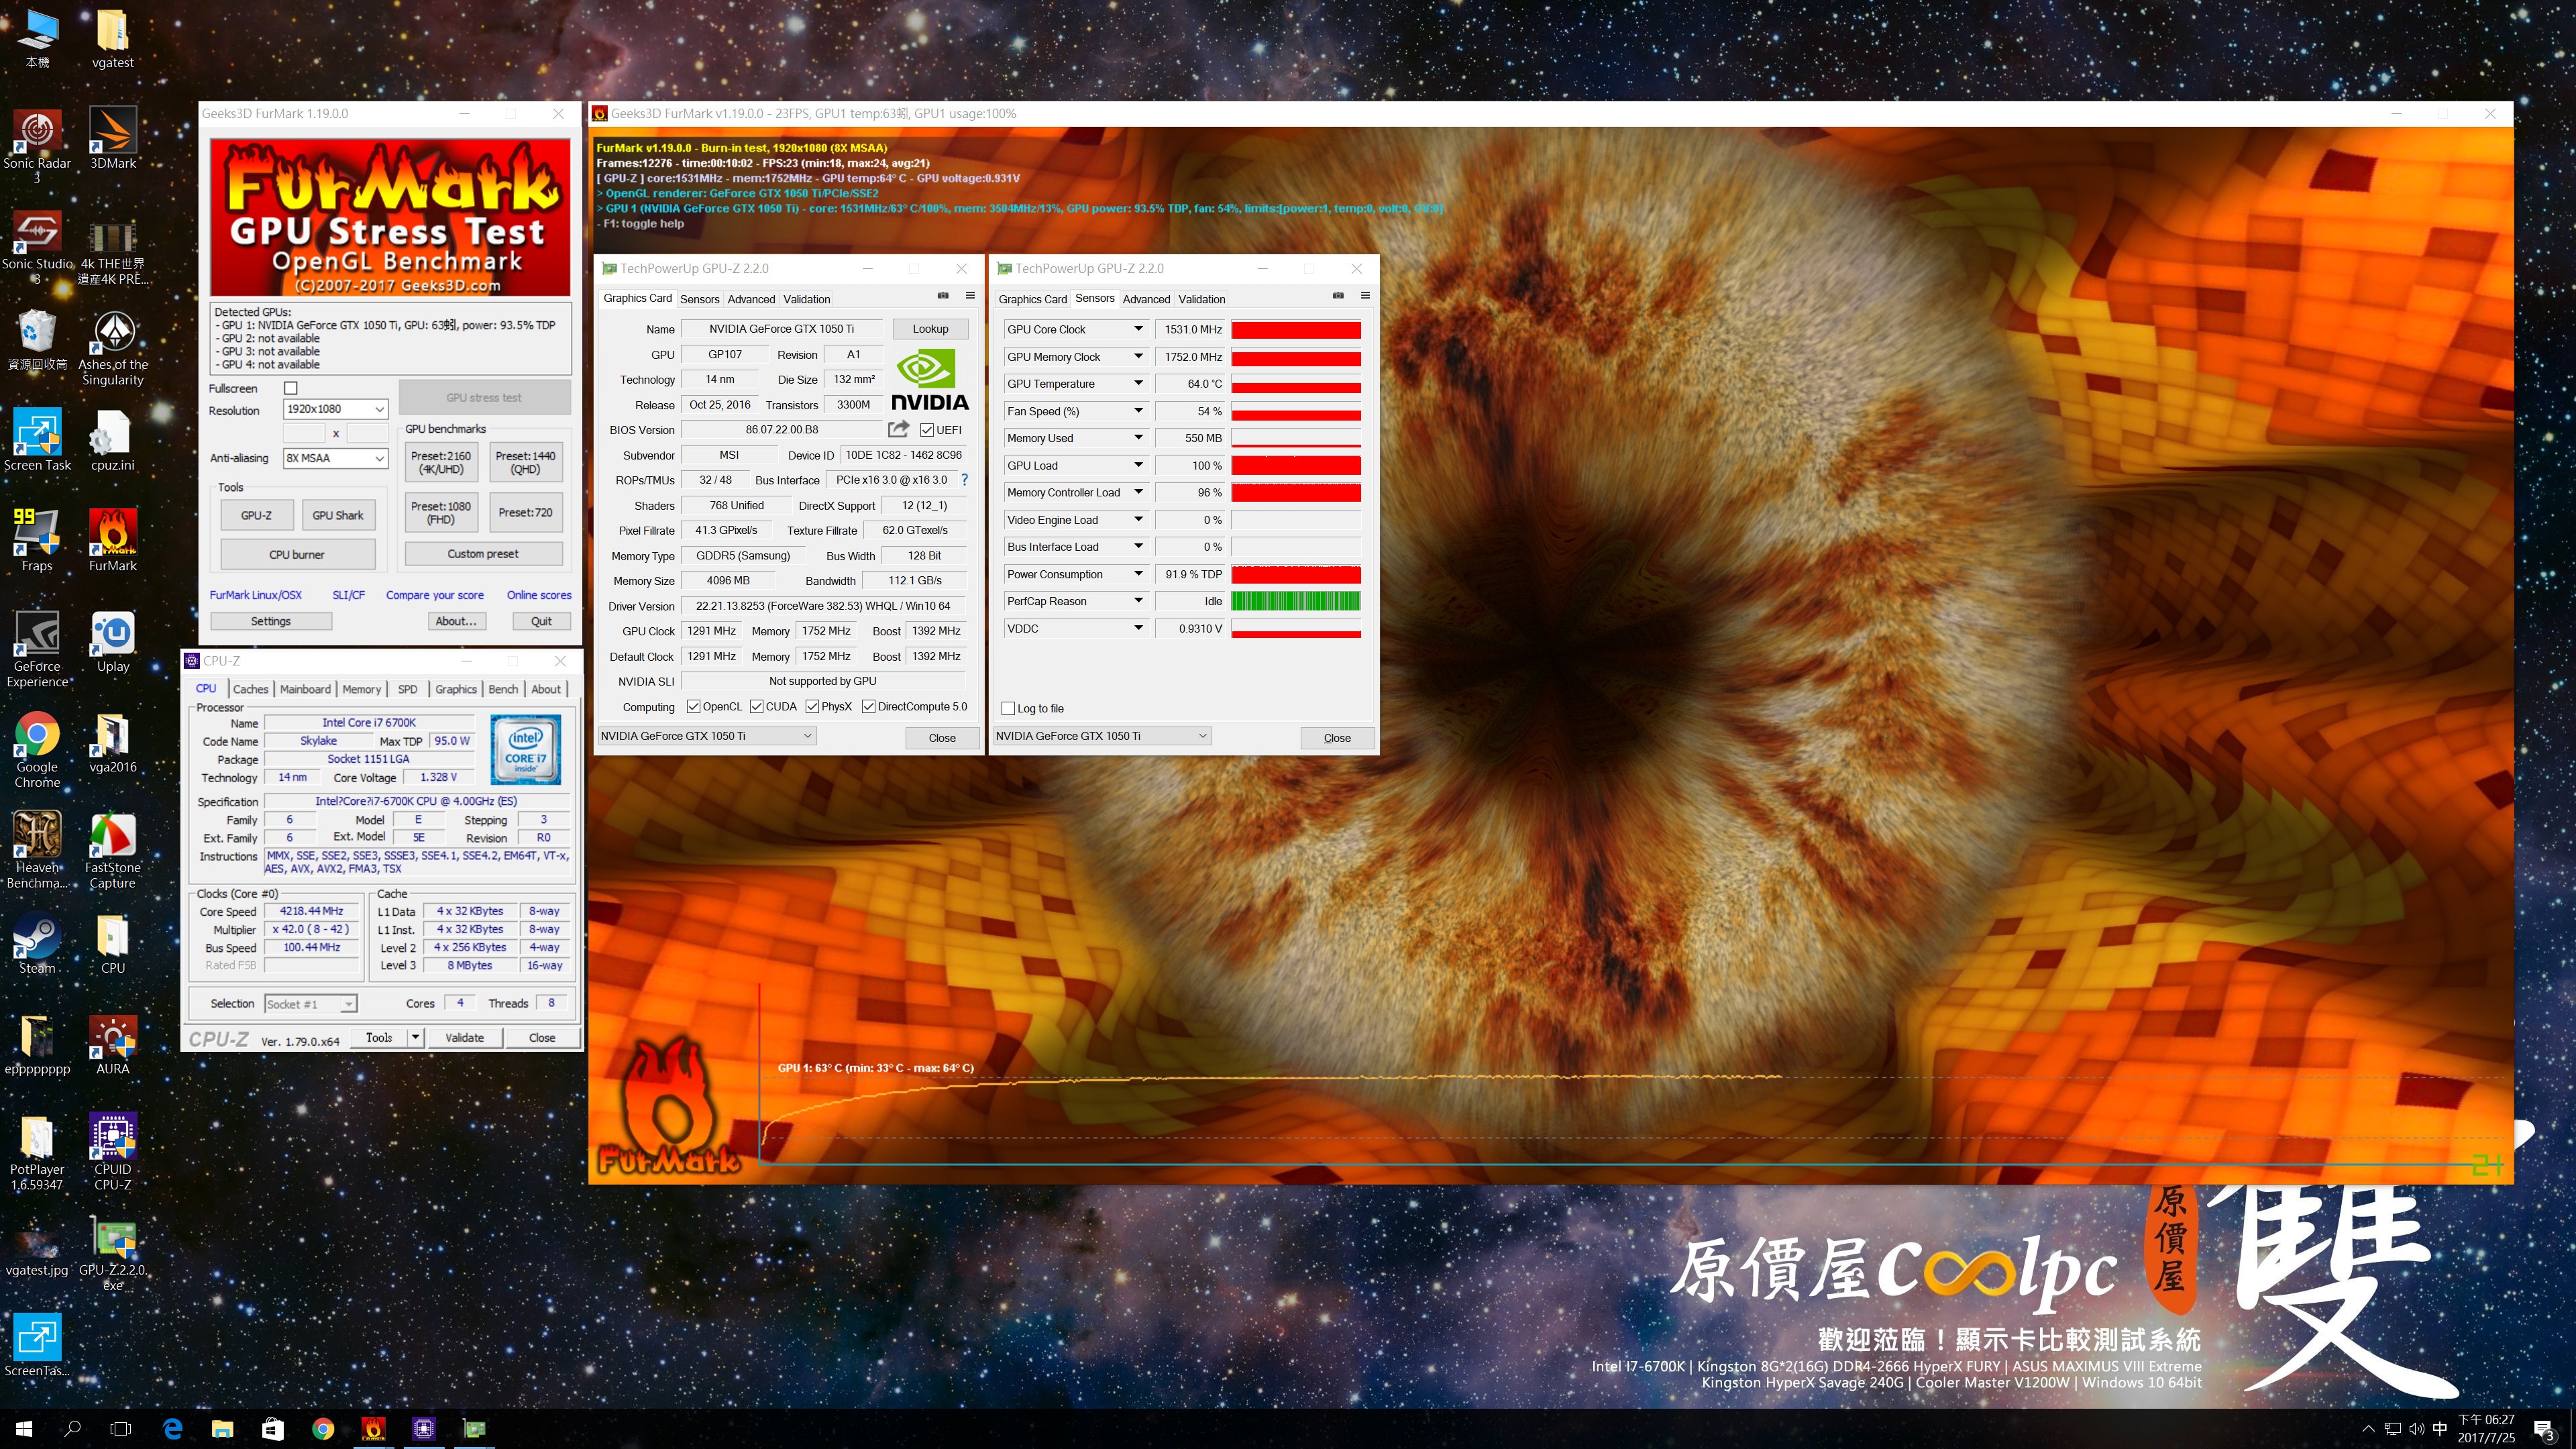Click the GPU-Z BIOS export share icon

[x=898, y=429]
